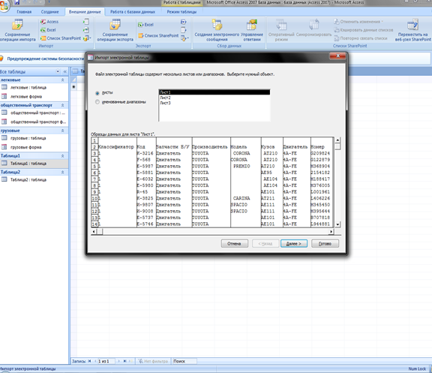Click the 'Поиск' search field
This screenshot has width=432, height=373.
(x=184, y=361)
